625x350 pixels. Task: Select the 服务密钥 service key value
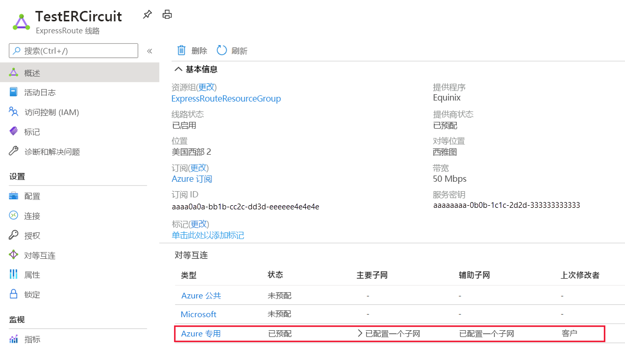506,205
